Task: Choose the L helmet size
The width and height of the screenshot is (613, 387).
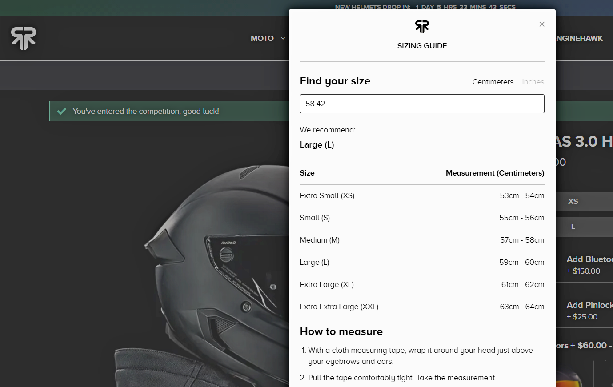Action: pos(573,227)
